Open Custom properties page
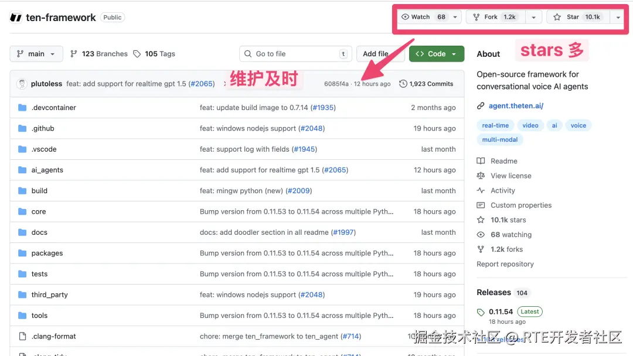The width and height of the screenshot is (633, 356). point(515,205)
